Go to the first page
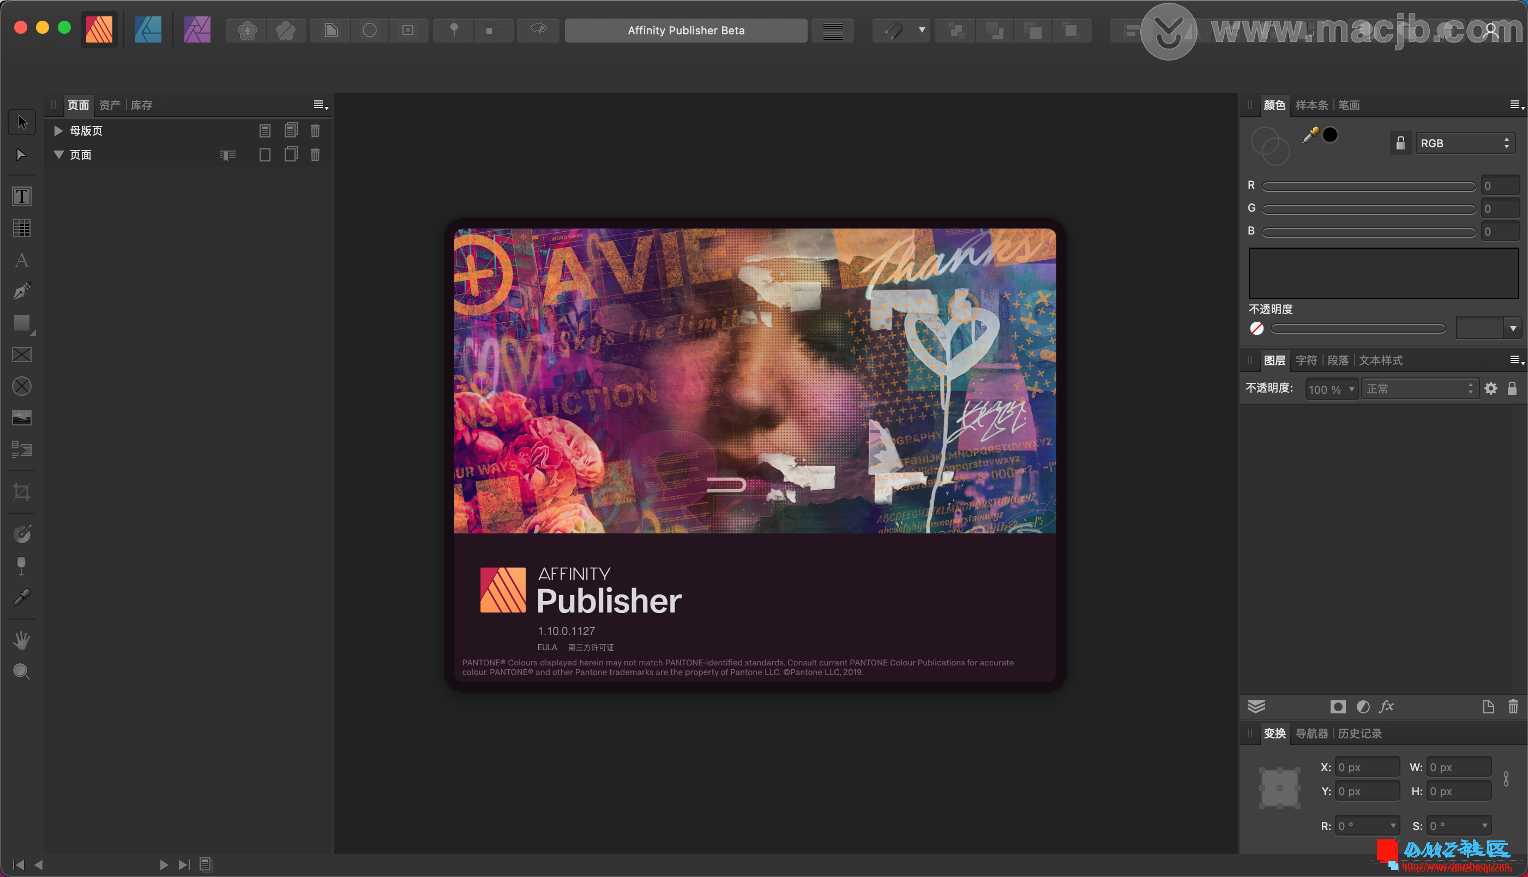Image resolution: width=1528 pixels, height=877 pixels. [x=18, y=865]
